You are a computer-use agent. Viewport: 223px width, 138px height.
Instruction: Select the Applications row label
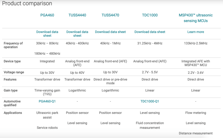pos(13,113)
